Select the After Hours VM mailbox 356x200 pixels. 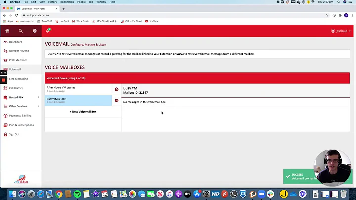point(78,89)
